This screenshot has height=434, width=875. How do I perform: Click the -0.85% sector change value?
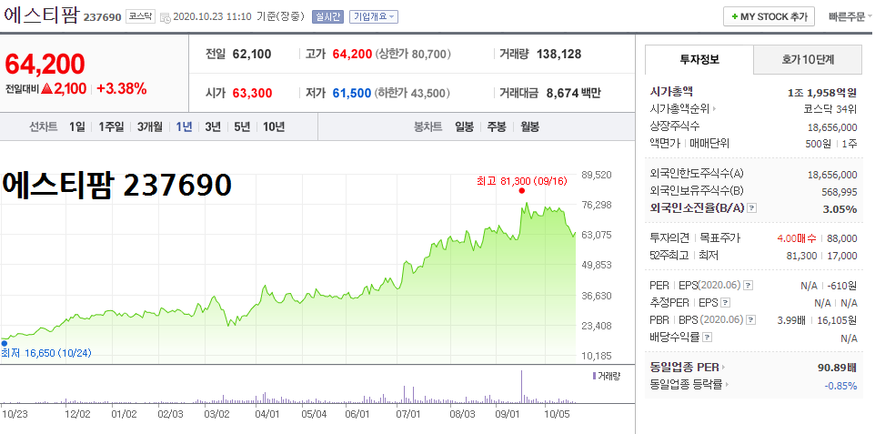[x=840, y=385]
